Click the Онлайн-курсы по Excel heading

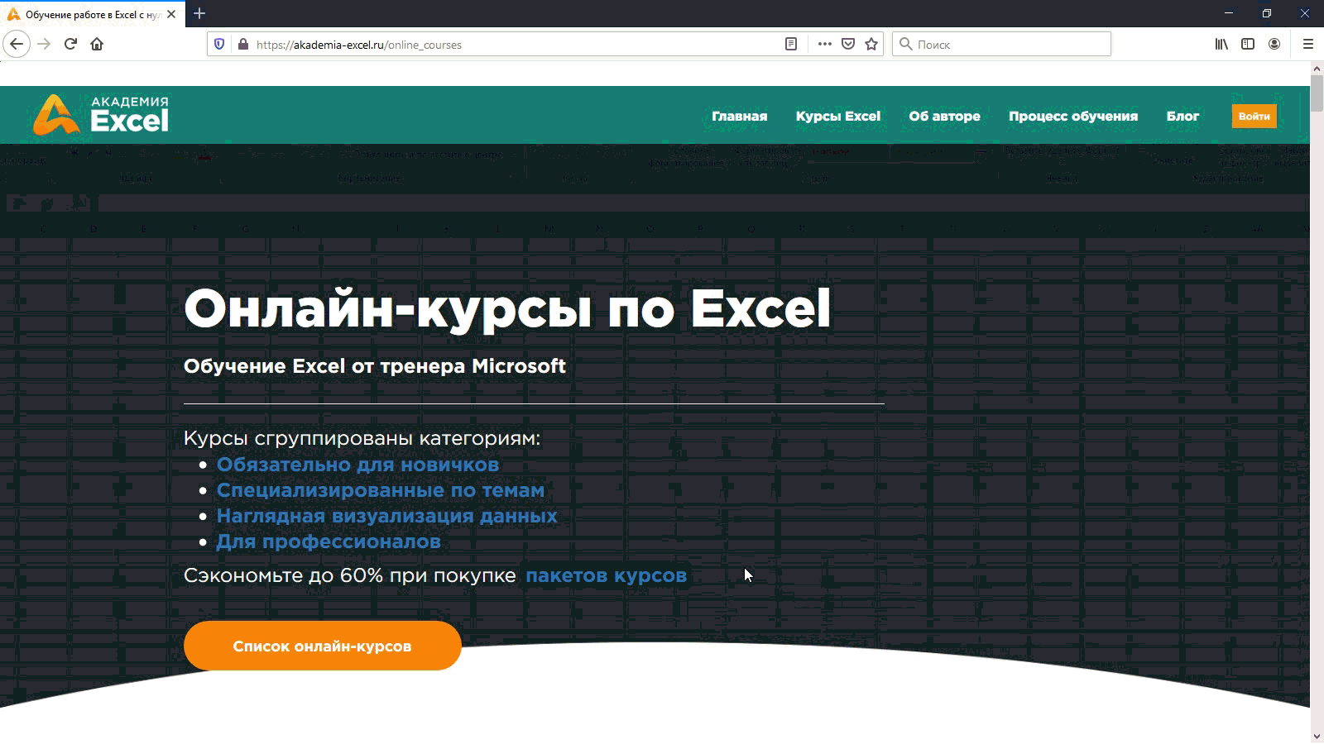(x=506, y=309)
